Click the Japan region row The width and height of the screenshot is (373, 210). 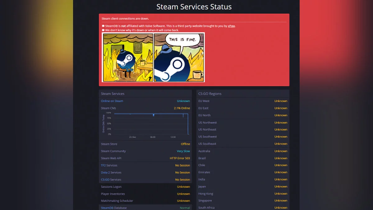243,186
